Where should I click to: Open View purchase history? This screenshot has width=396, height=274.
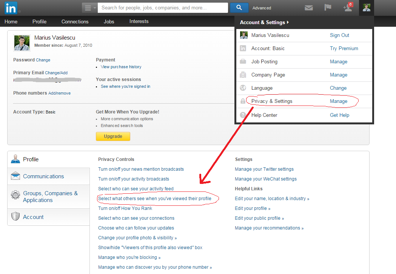[x=121, y=67]
